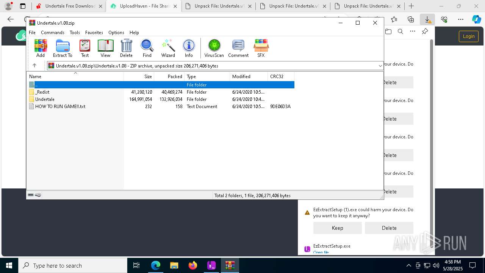Open the Tools menu
Viewport: 485px width, 273px height.
(75, 33)
